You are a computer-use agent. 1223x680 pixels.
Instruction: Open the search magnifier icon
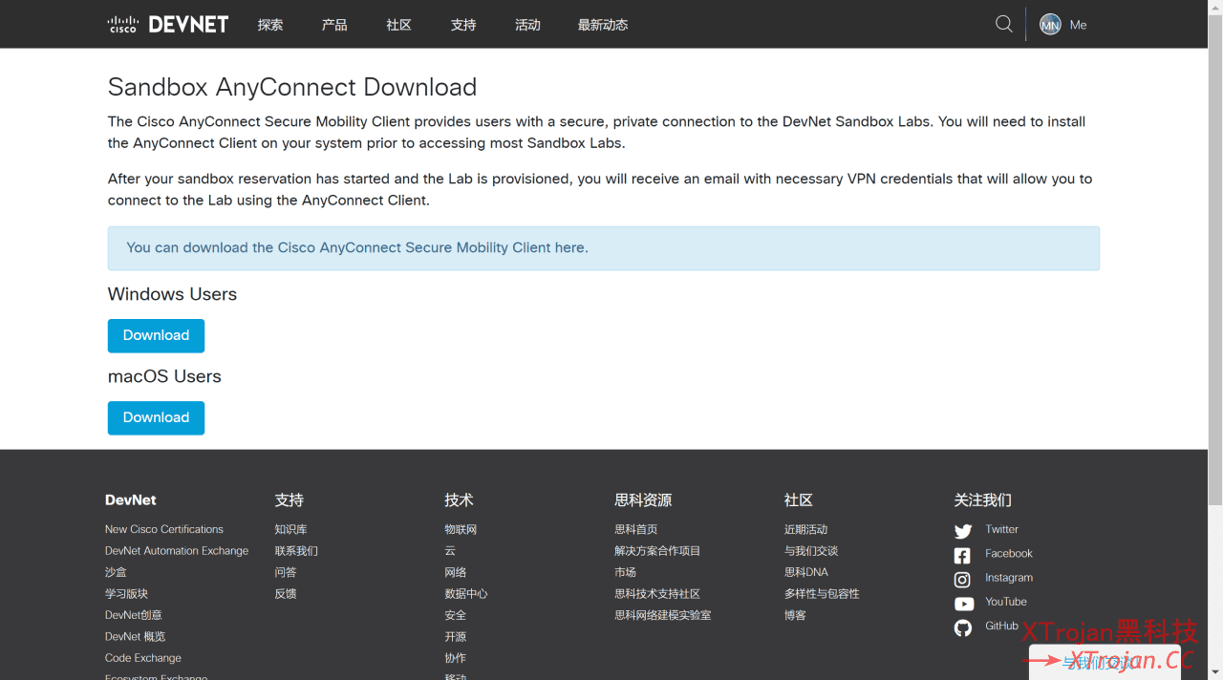(x=1004, y=24)
